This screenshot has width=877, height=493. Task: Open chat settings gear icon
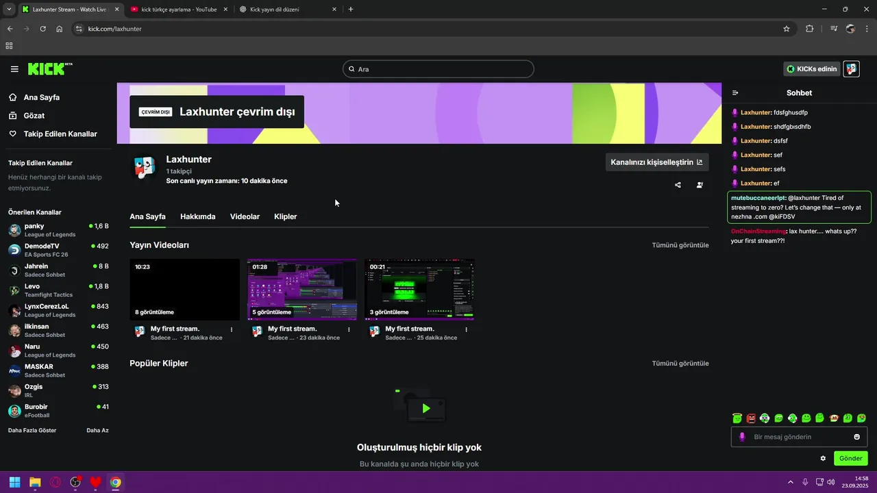823,458
